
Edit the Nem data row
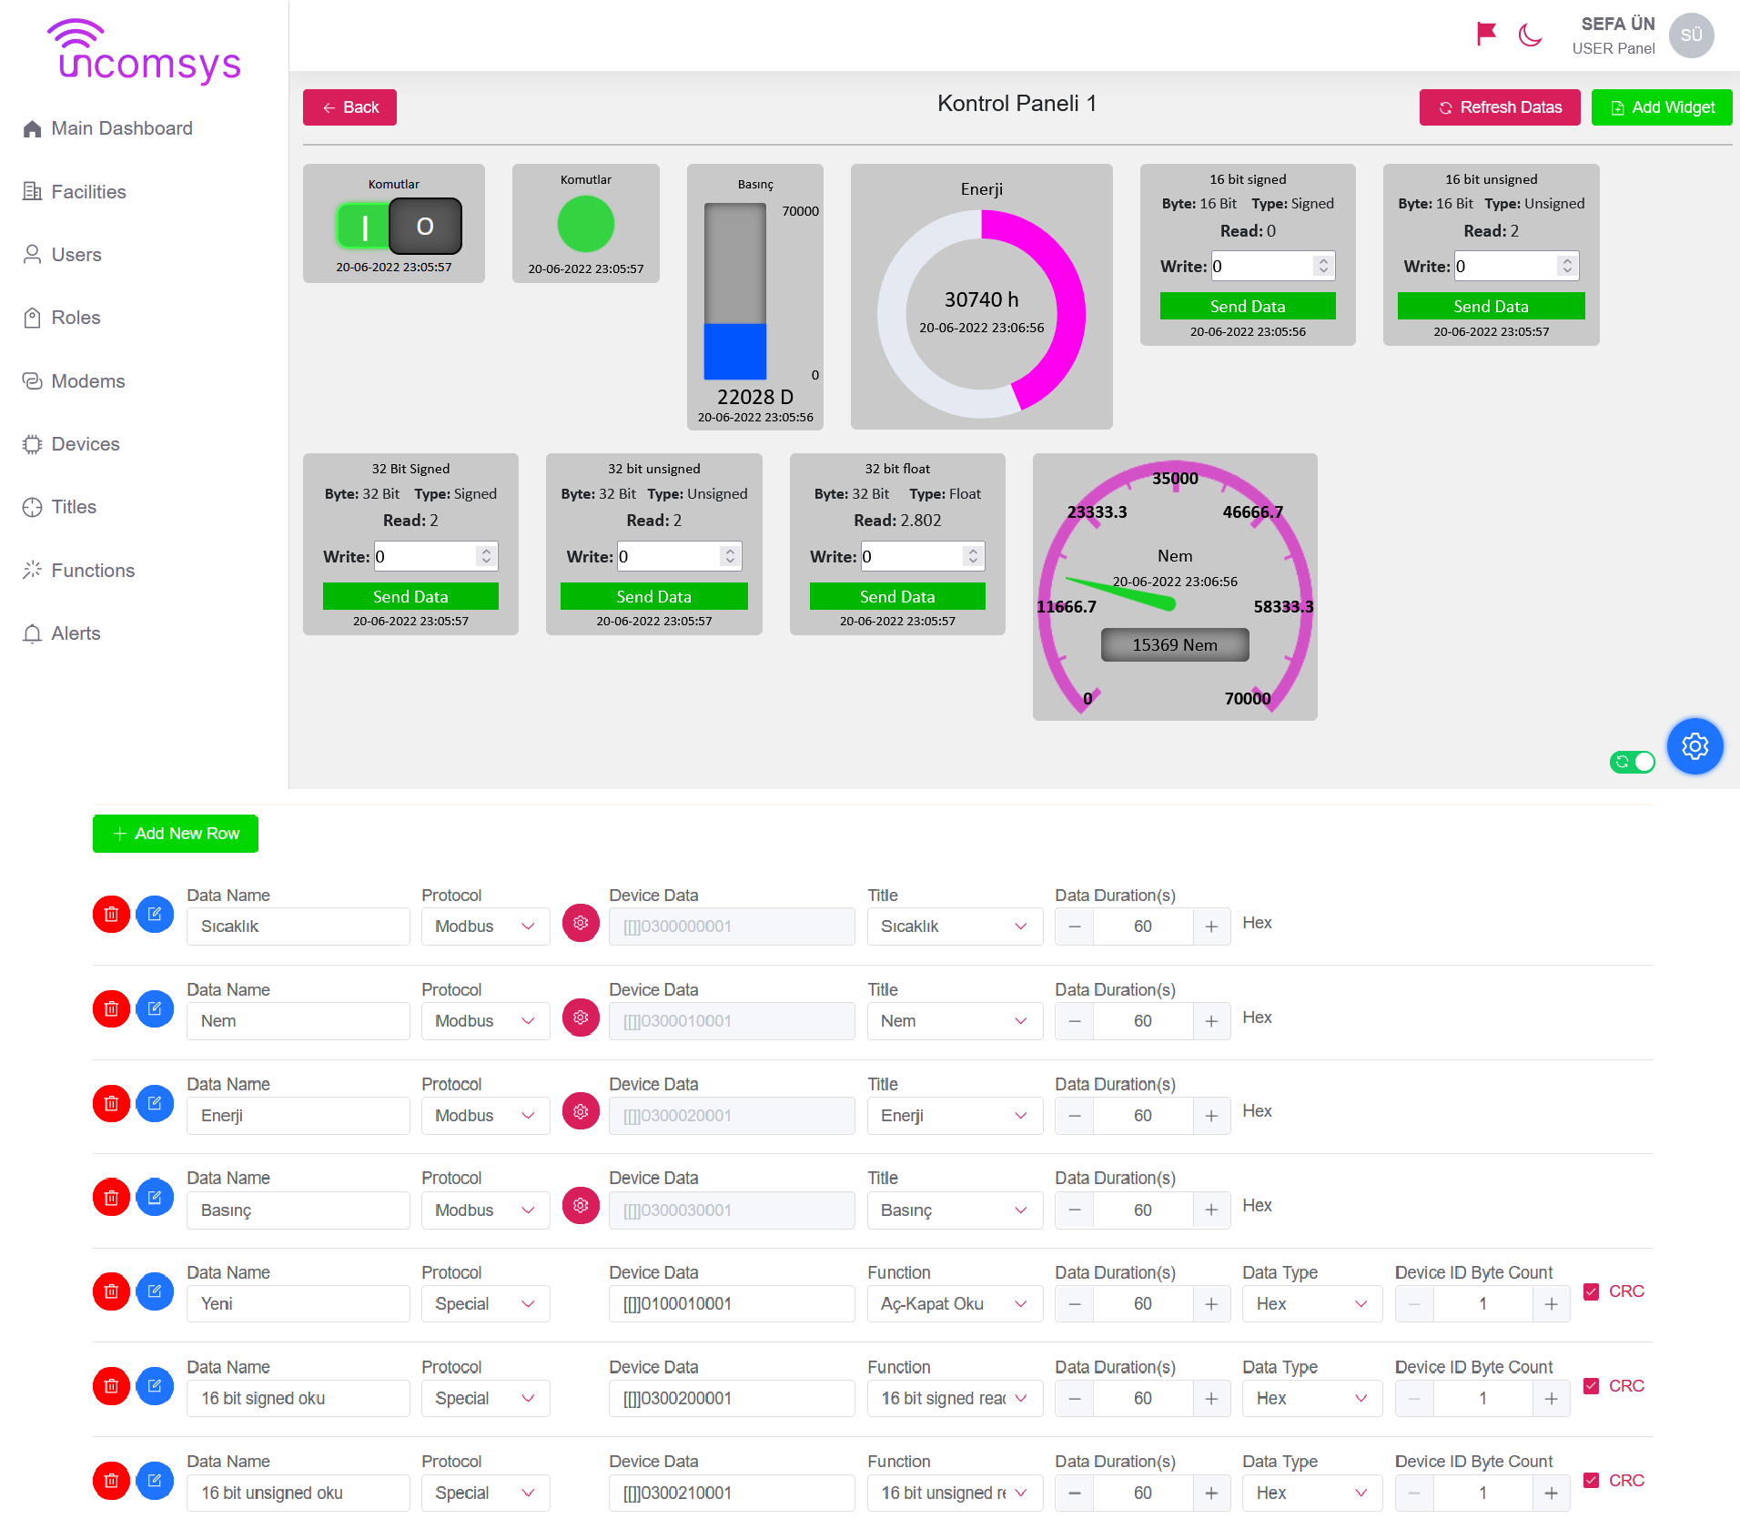click(x=155, y=1009)
